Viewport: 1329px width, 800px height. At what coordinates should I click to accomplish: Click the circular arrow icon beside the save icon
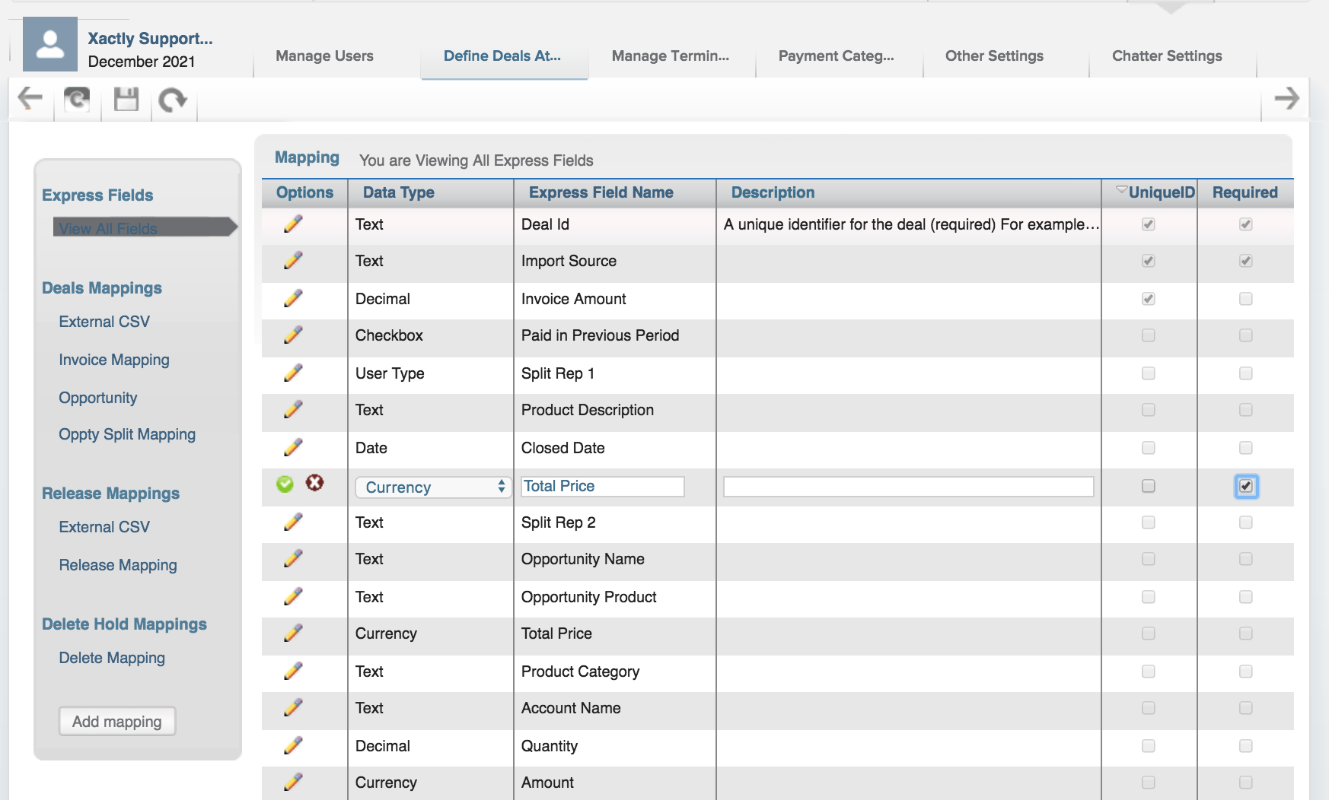pyautogui.click(x=173, y=100)
